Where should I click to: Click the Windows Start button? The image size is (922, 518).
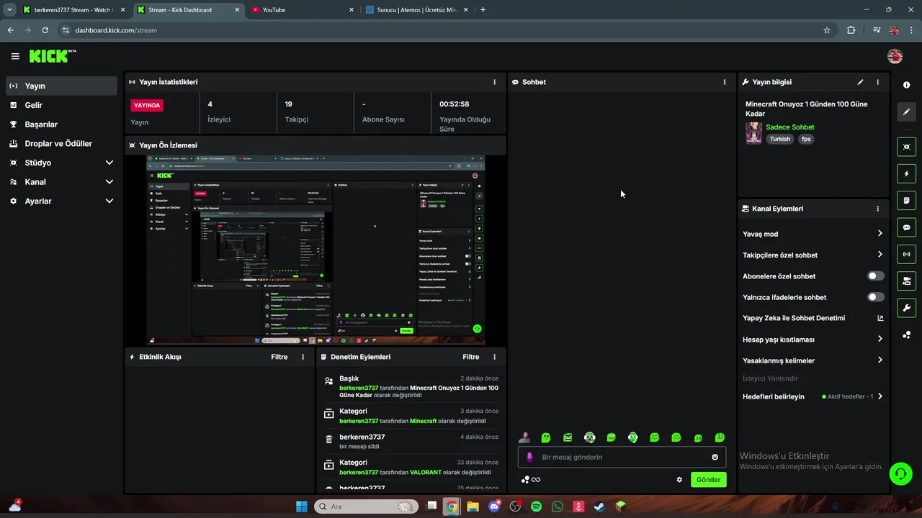[302, 506]
